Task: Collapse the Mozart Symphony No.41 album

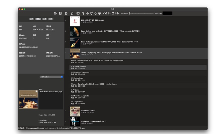Action: pos(66,53)
